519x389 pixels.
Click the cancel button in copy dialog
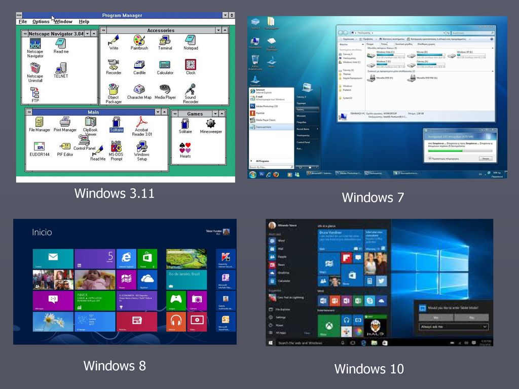pyautogui.click(x=486, y=159)
